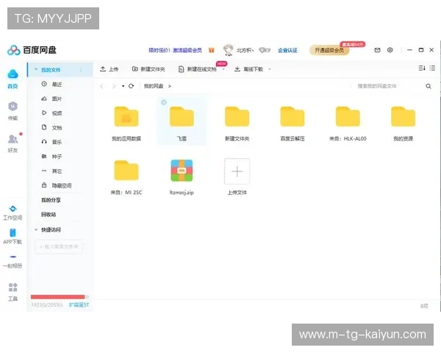Click the 限时低价 激活超级会员 link
The width and height of the screenshot is (441, 353).
175,51
